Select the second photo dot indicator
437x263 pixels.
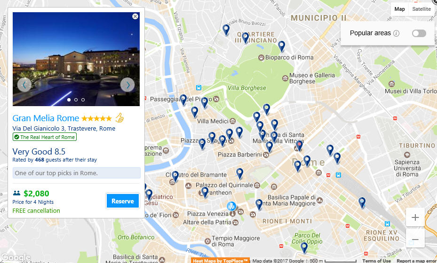tap(76, 100)
